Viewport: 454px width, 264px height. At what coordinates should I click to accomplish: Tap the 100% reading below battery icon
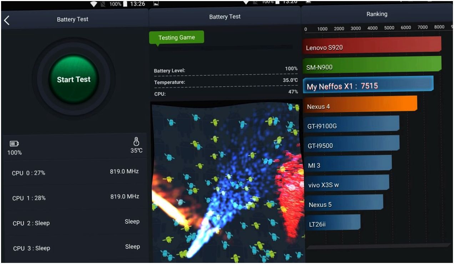[x=15, y=153]
